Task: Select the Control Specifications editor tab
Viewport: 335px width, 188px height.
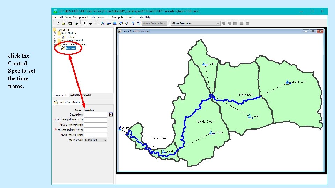Action: coord(68,102)
